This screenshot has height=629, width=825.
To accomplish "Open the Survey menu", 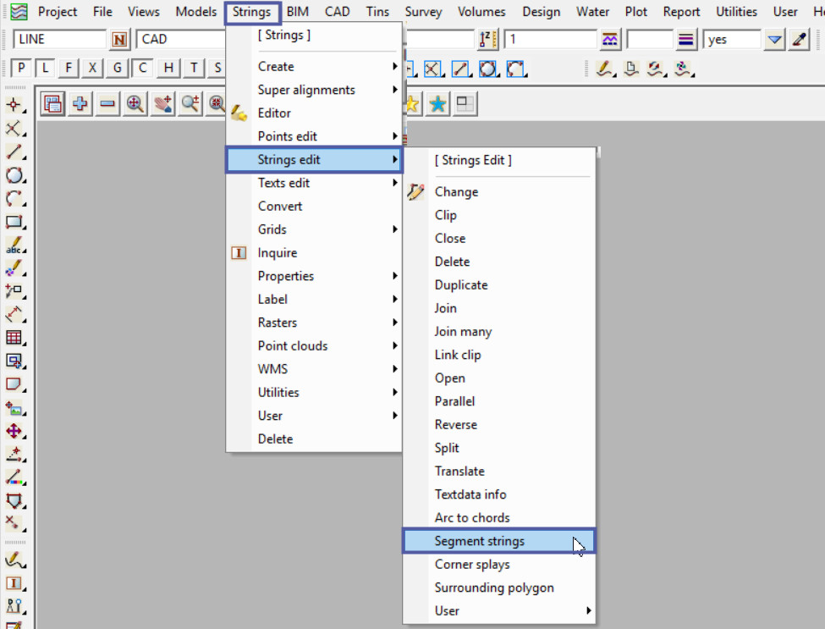I will pos(424,12).
